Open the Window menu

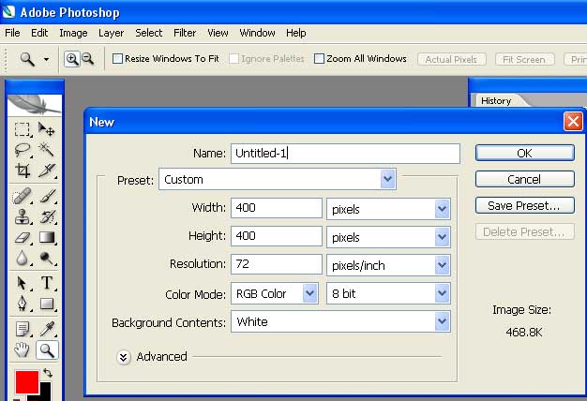click(x=257, y=33)
